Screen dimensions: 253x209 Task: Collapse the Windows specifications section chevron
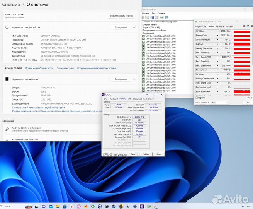[x=134, y=79]
